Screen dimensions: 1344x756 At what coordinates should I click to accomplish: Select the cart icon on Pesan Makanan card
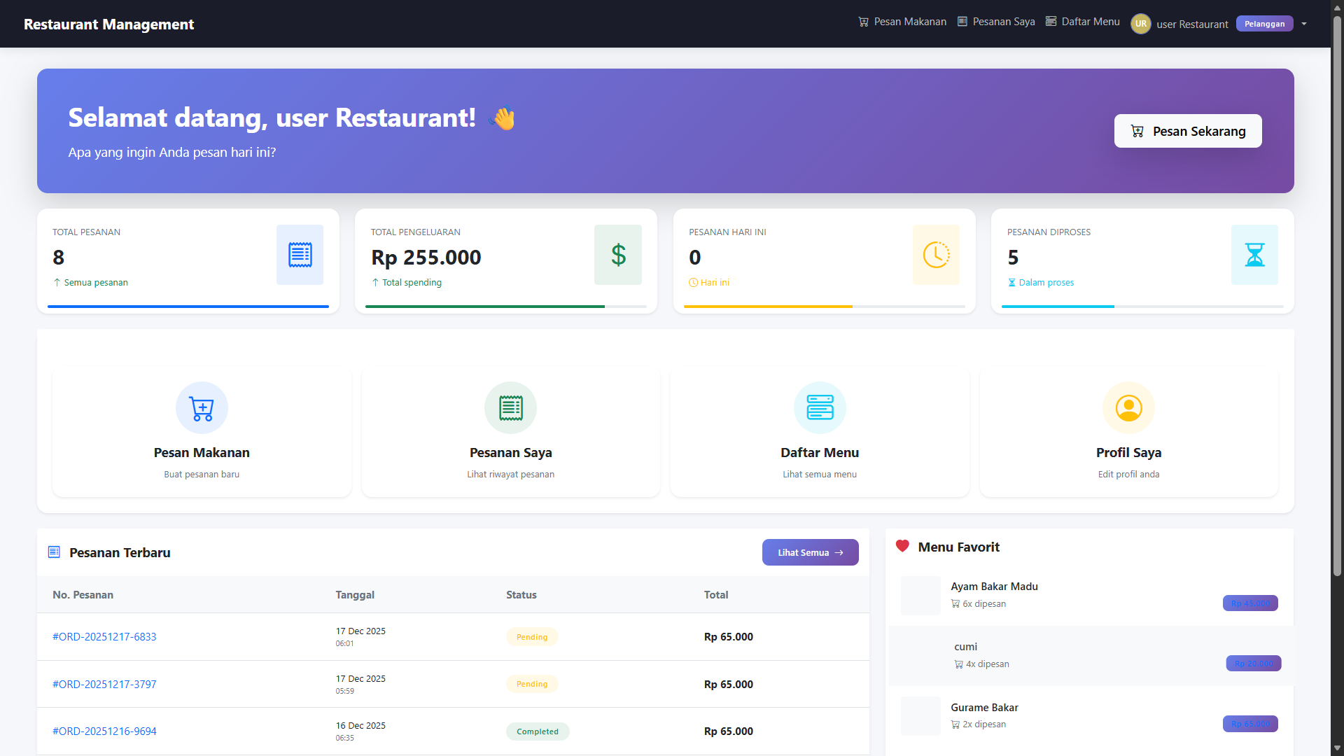point(202,407)
